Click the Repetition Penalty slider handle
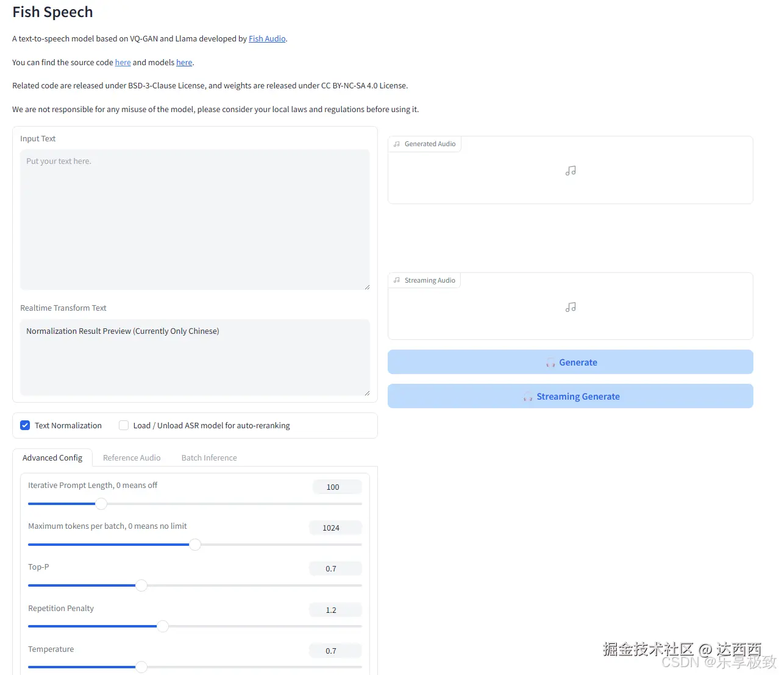779x675 pixels. [x=163, y=626]
